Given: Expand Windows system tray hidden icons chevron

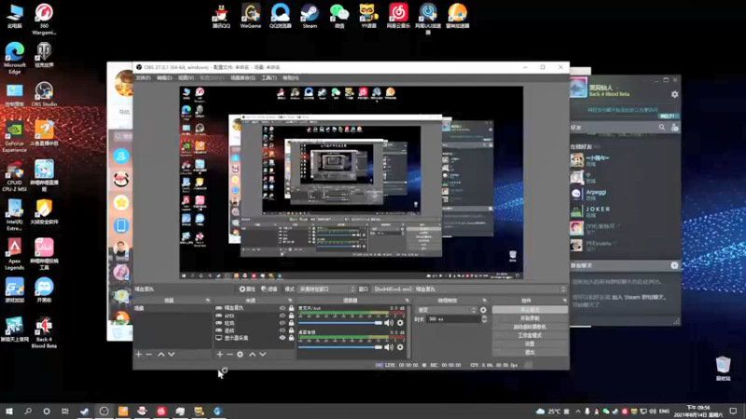Looking at the screenshot, I should [577, 412].
